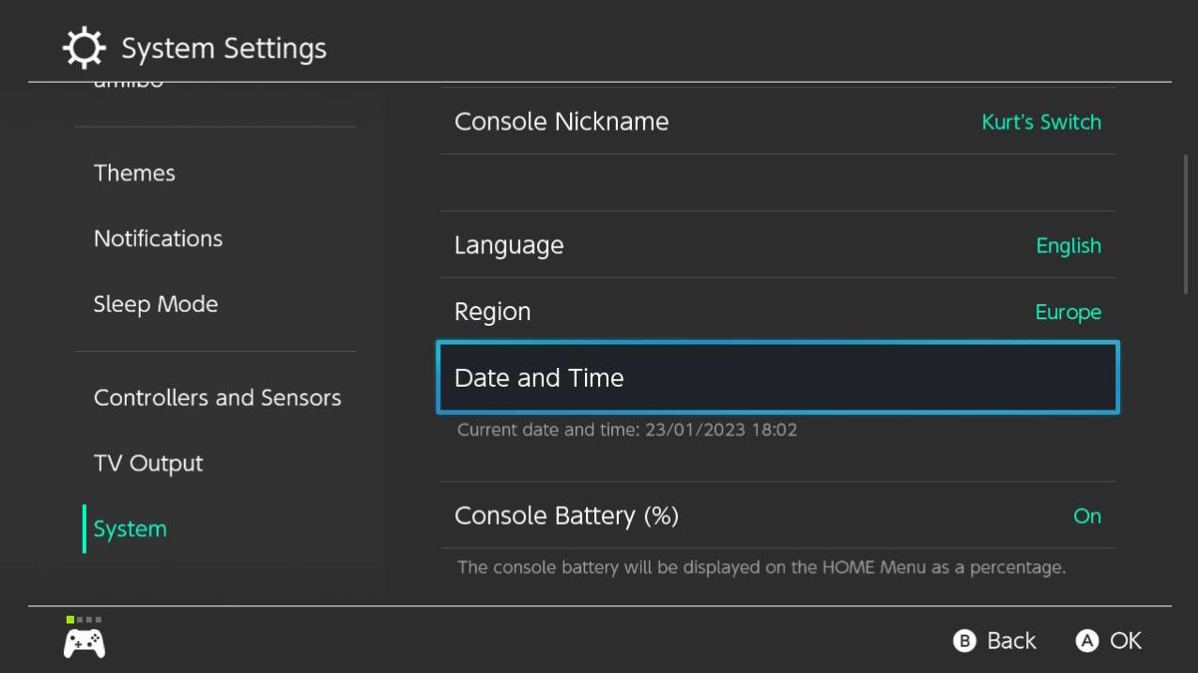Click the controller icon at bottom left

tap(85, 643)
